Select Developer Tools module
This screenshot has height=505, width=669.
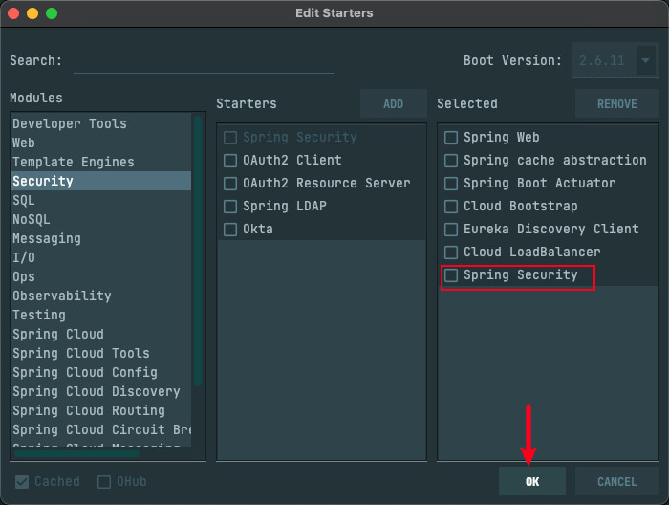pos(101,123)
